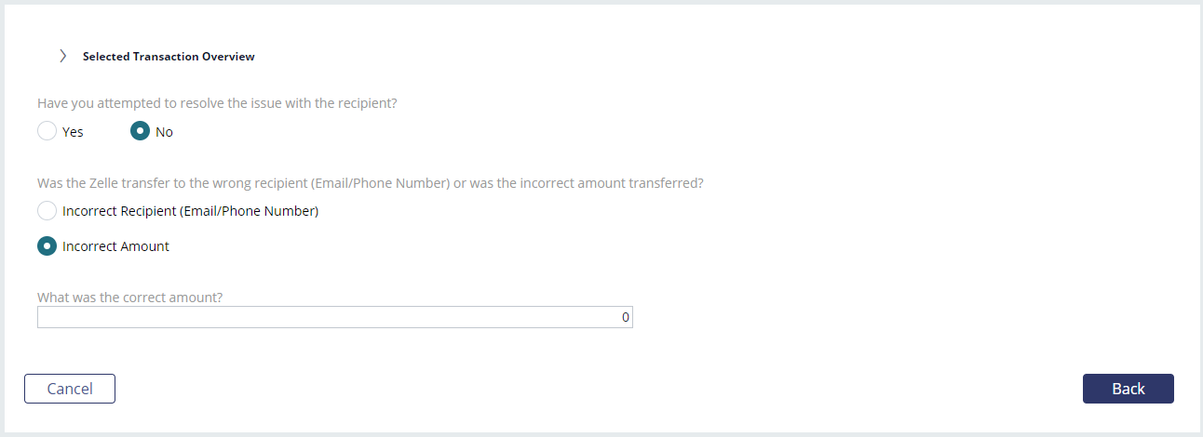1203x437 pixels.
Task: Click the word "Amount" in the Incorrect Amount option
Action: point(144,246)
